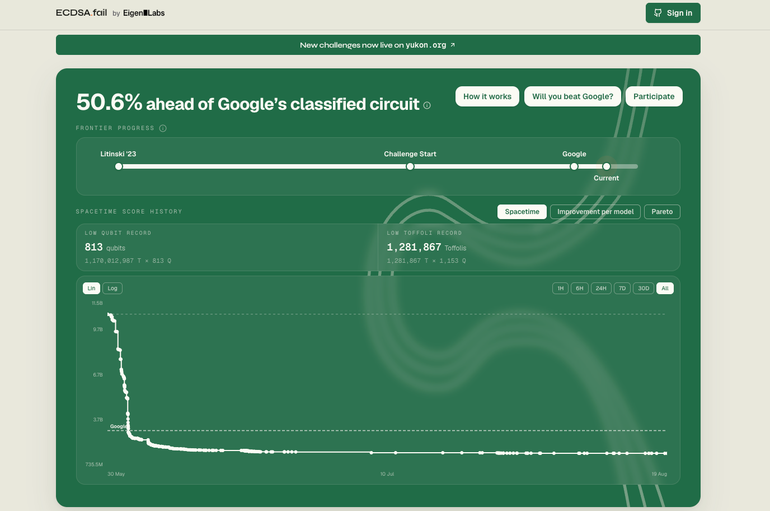Click the 19 Aug axis label
Viewport: 770px width, 511px height.
[659, 474]
